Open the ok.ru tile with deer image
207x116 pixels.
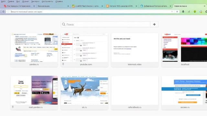click(x=84, y=90)
